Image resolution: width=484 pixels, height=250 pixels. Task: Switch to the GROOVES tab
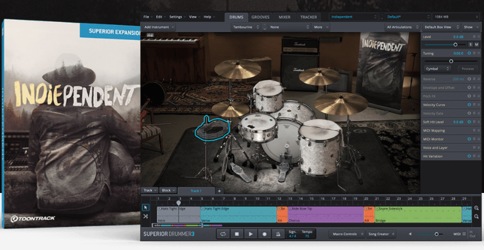click(260, 17)
